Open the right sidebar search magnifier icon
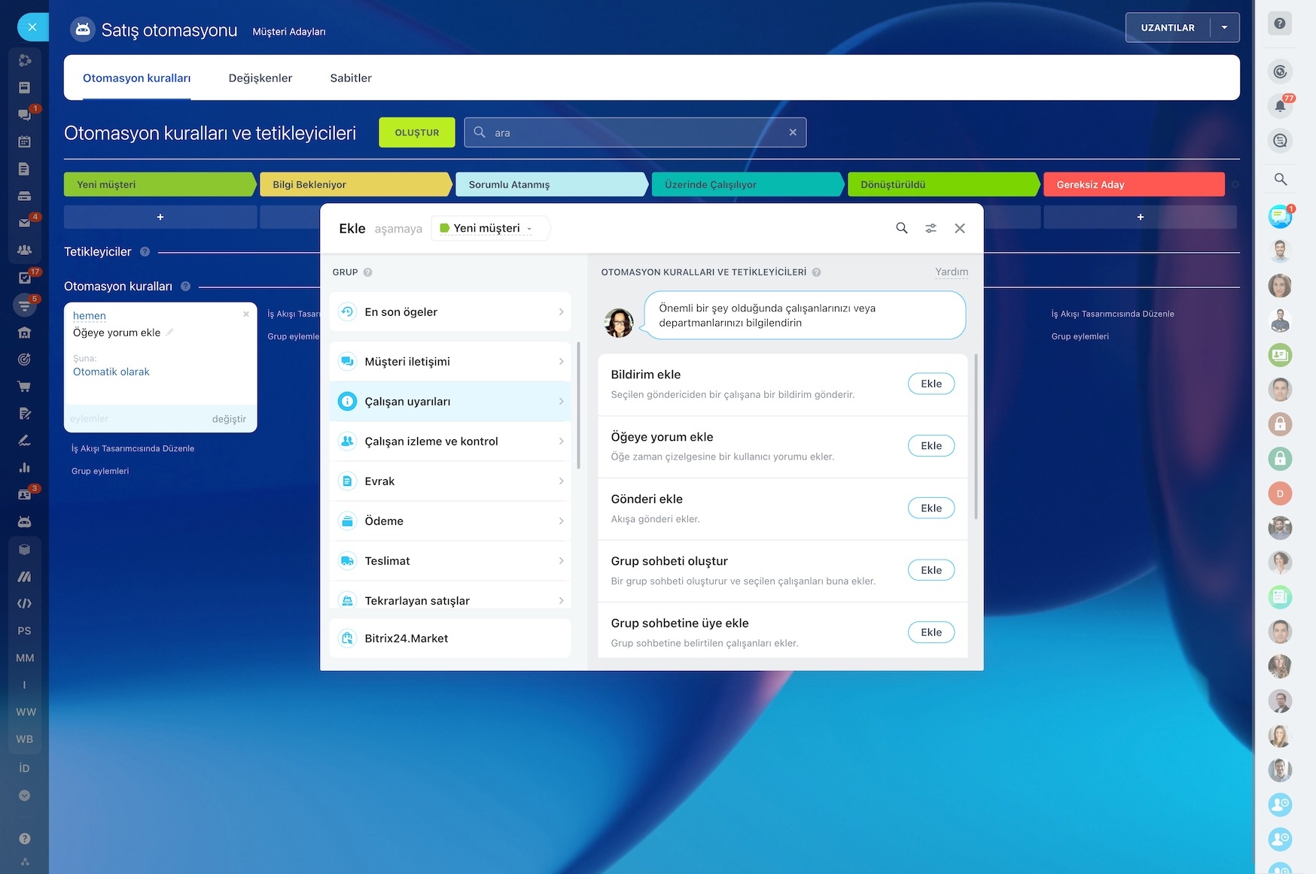1316x874 pixels. pyautogui.click(x=1280, y=179)
